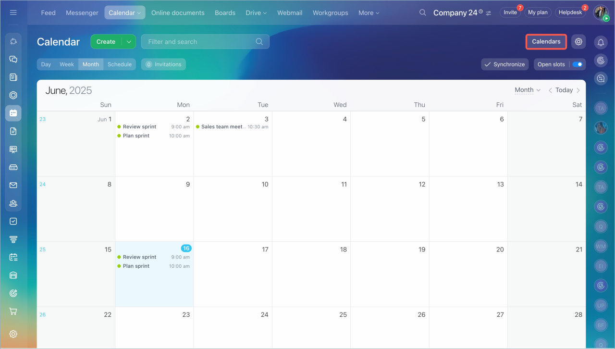Viewport: 615px width, 349px height.
Task: Click the search magnifier in top bar
Action: click(422, 12)
